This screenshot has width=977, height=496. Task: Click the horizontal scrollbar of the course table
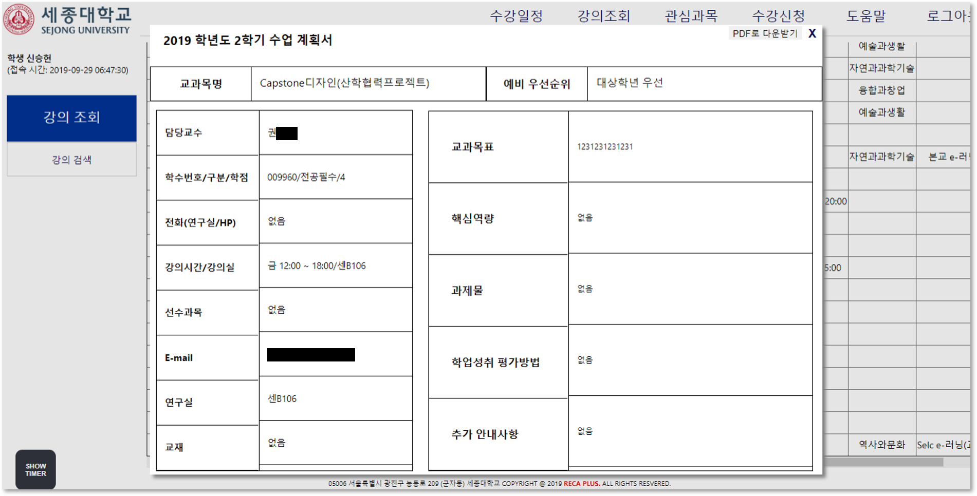coord(883,462)
